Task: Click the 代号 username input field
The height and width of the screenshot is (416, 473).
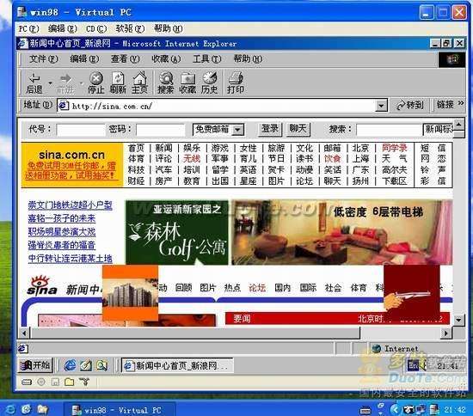Action: (81, 130)
